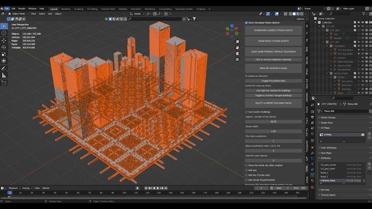
Task: Open the Keying menu in timeline
Action: pos(27,188)
